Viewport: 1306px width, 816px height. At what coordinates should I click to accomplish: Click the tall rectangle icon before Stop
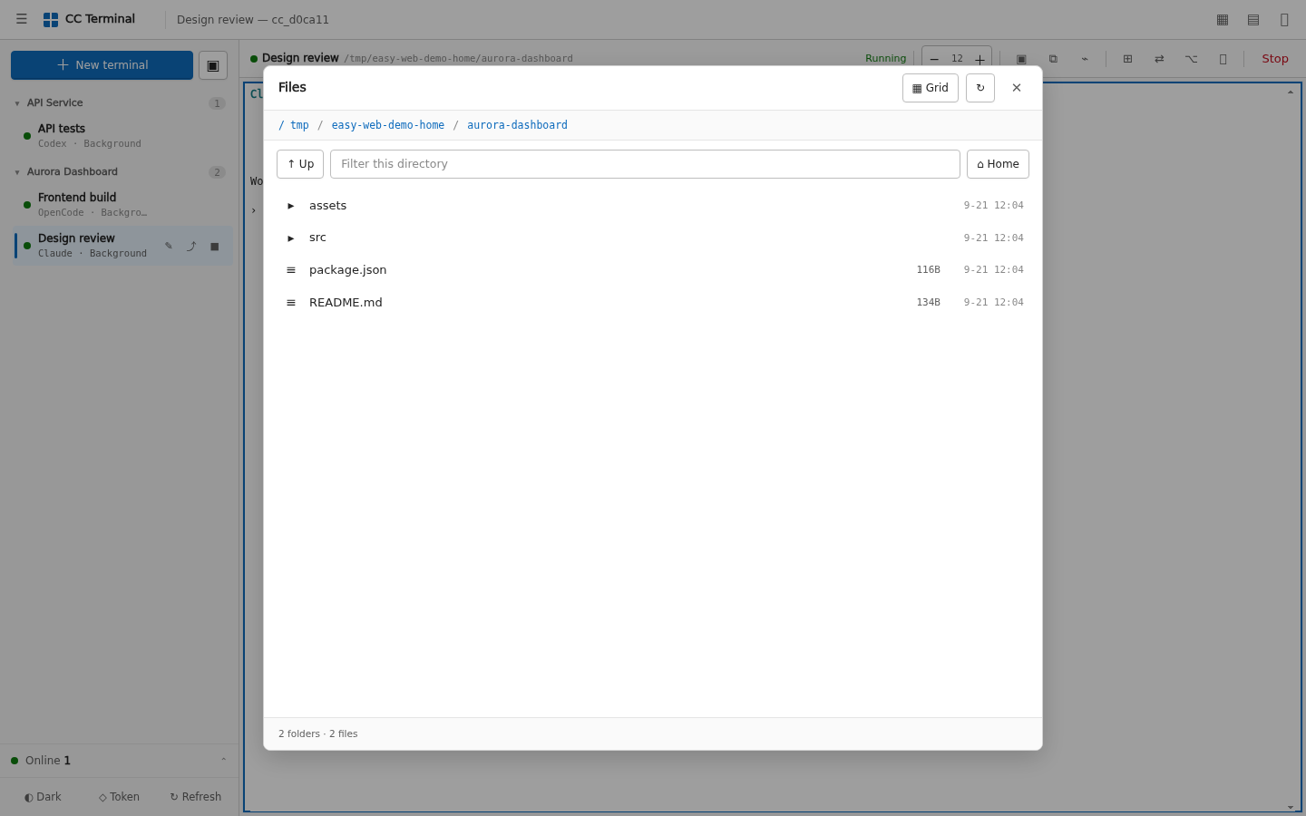(x=1223, y=59)
